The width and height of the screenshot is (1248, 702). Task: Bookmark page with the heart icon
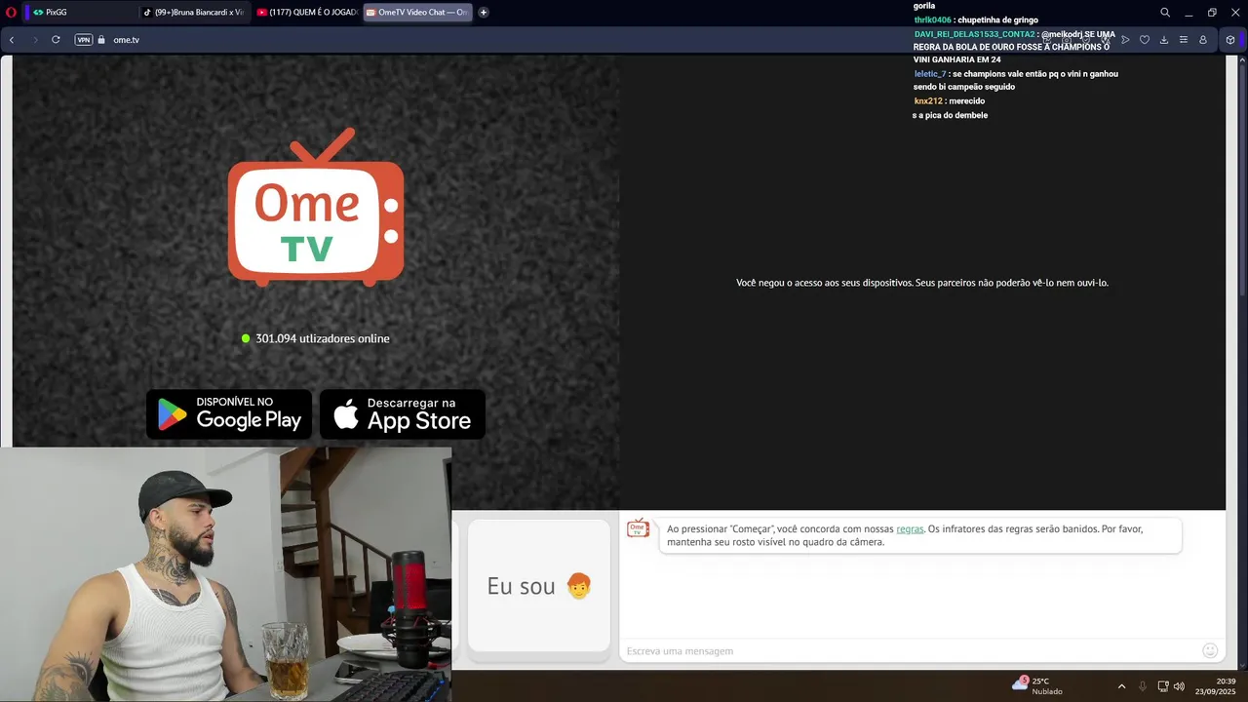click(x=1145, y=40)
